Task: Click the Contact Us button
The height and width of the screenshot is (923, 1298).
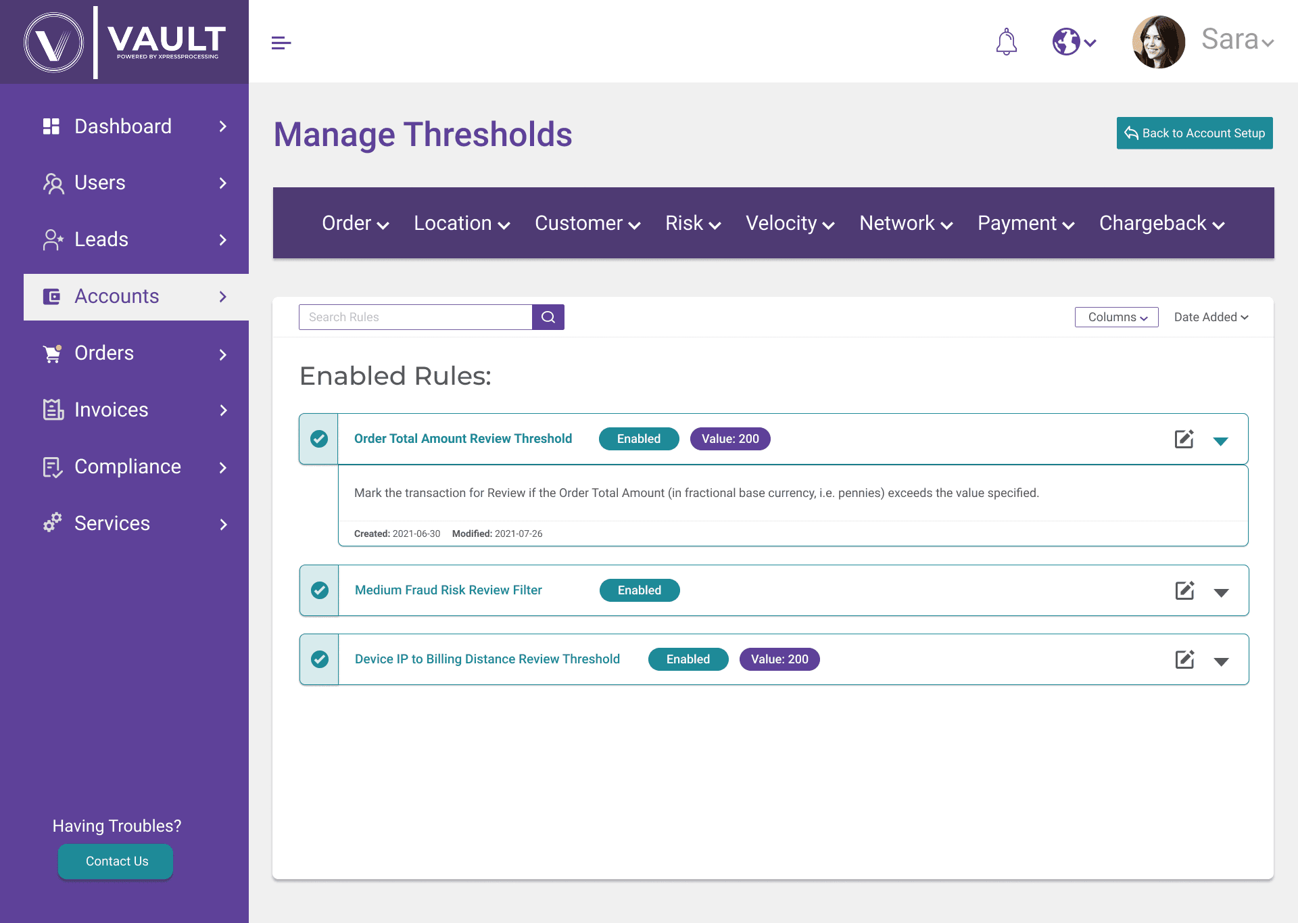Action: [116, 861]
